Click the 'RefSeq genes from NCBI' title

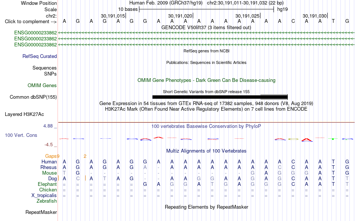point(206,51)
